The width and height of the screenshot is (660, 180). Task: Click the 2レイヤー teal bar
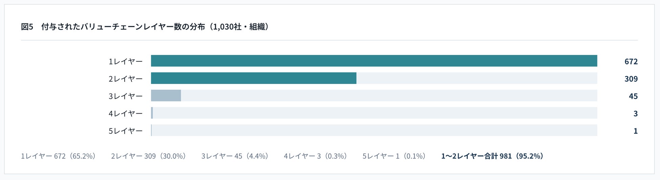pos(254,78)
